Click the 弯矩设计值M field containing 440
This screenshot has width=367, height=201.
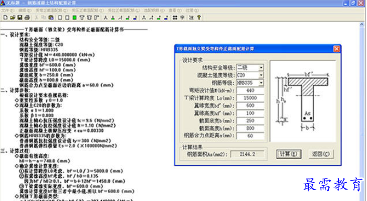click(250, 91)
